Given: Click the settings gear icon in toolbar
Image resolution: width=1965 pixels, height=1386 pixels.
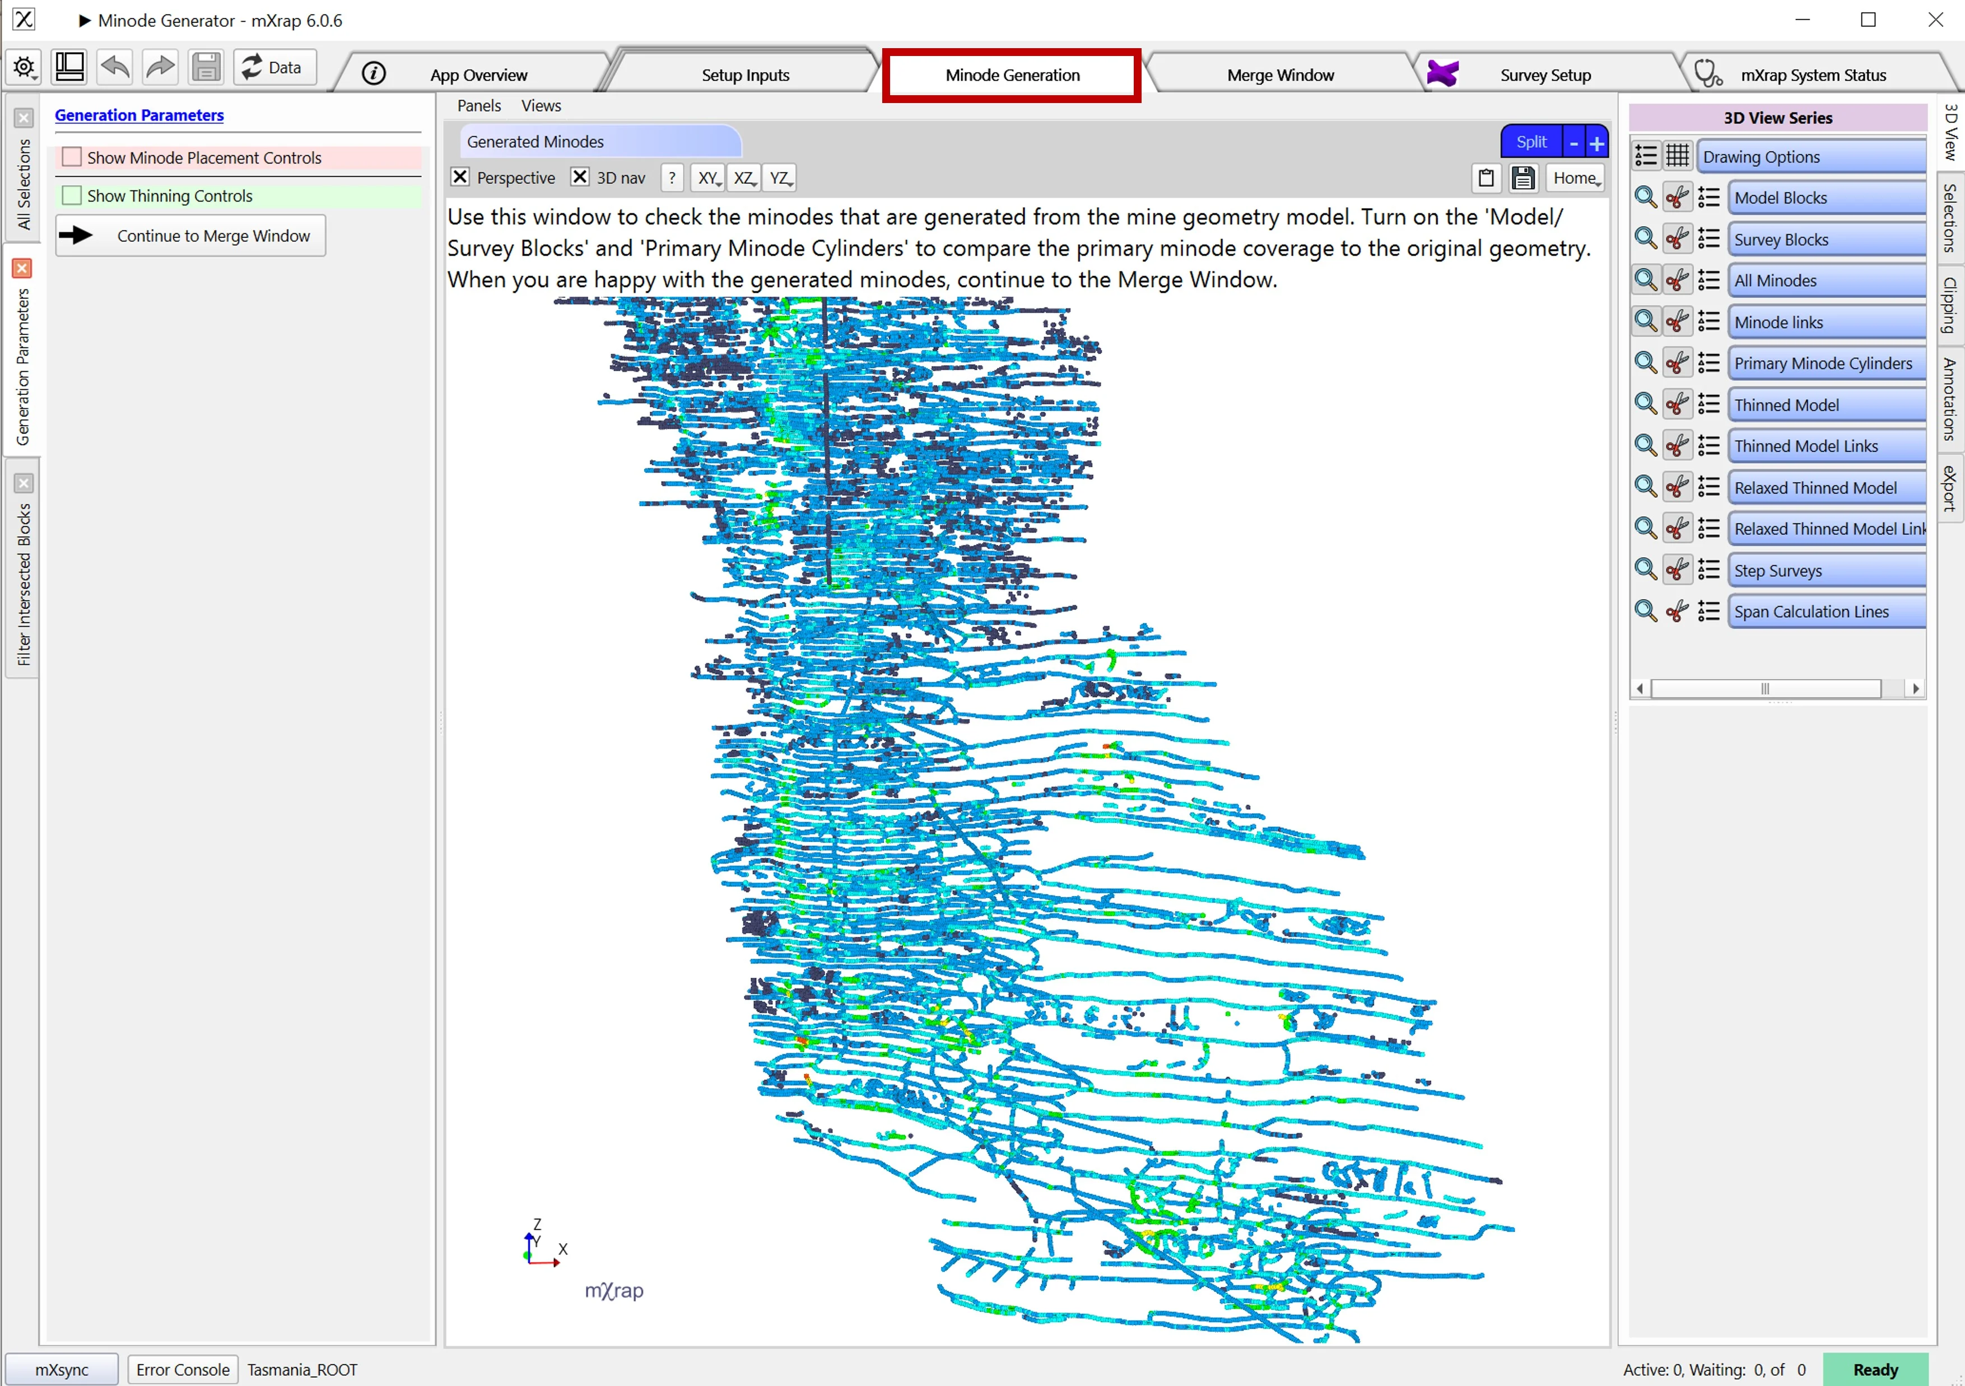Looking at the screenshot, I should tap(24, 68).
